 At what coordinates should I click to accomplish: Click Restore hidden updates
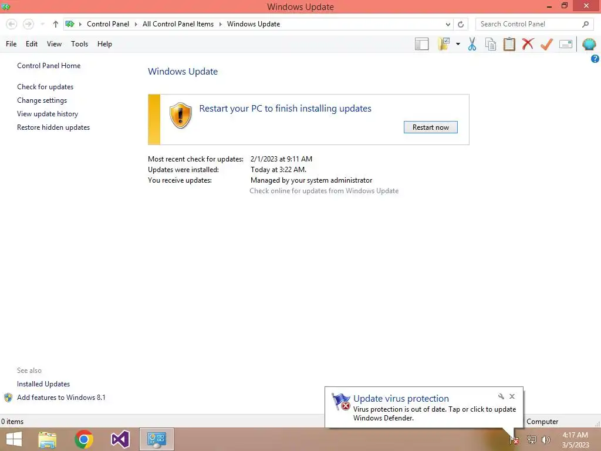53,127
